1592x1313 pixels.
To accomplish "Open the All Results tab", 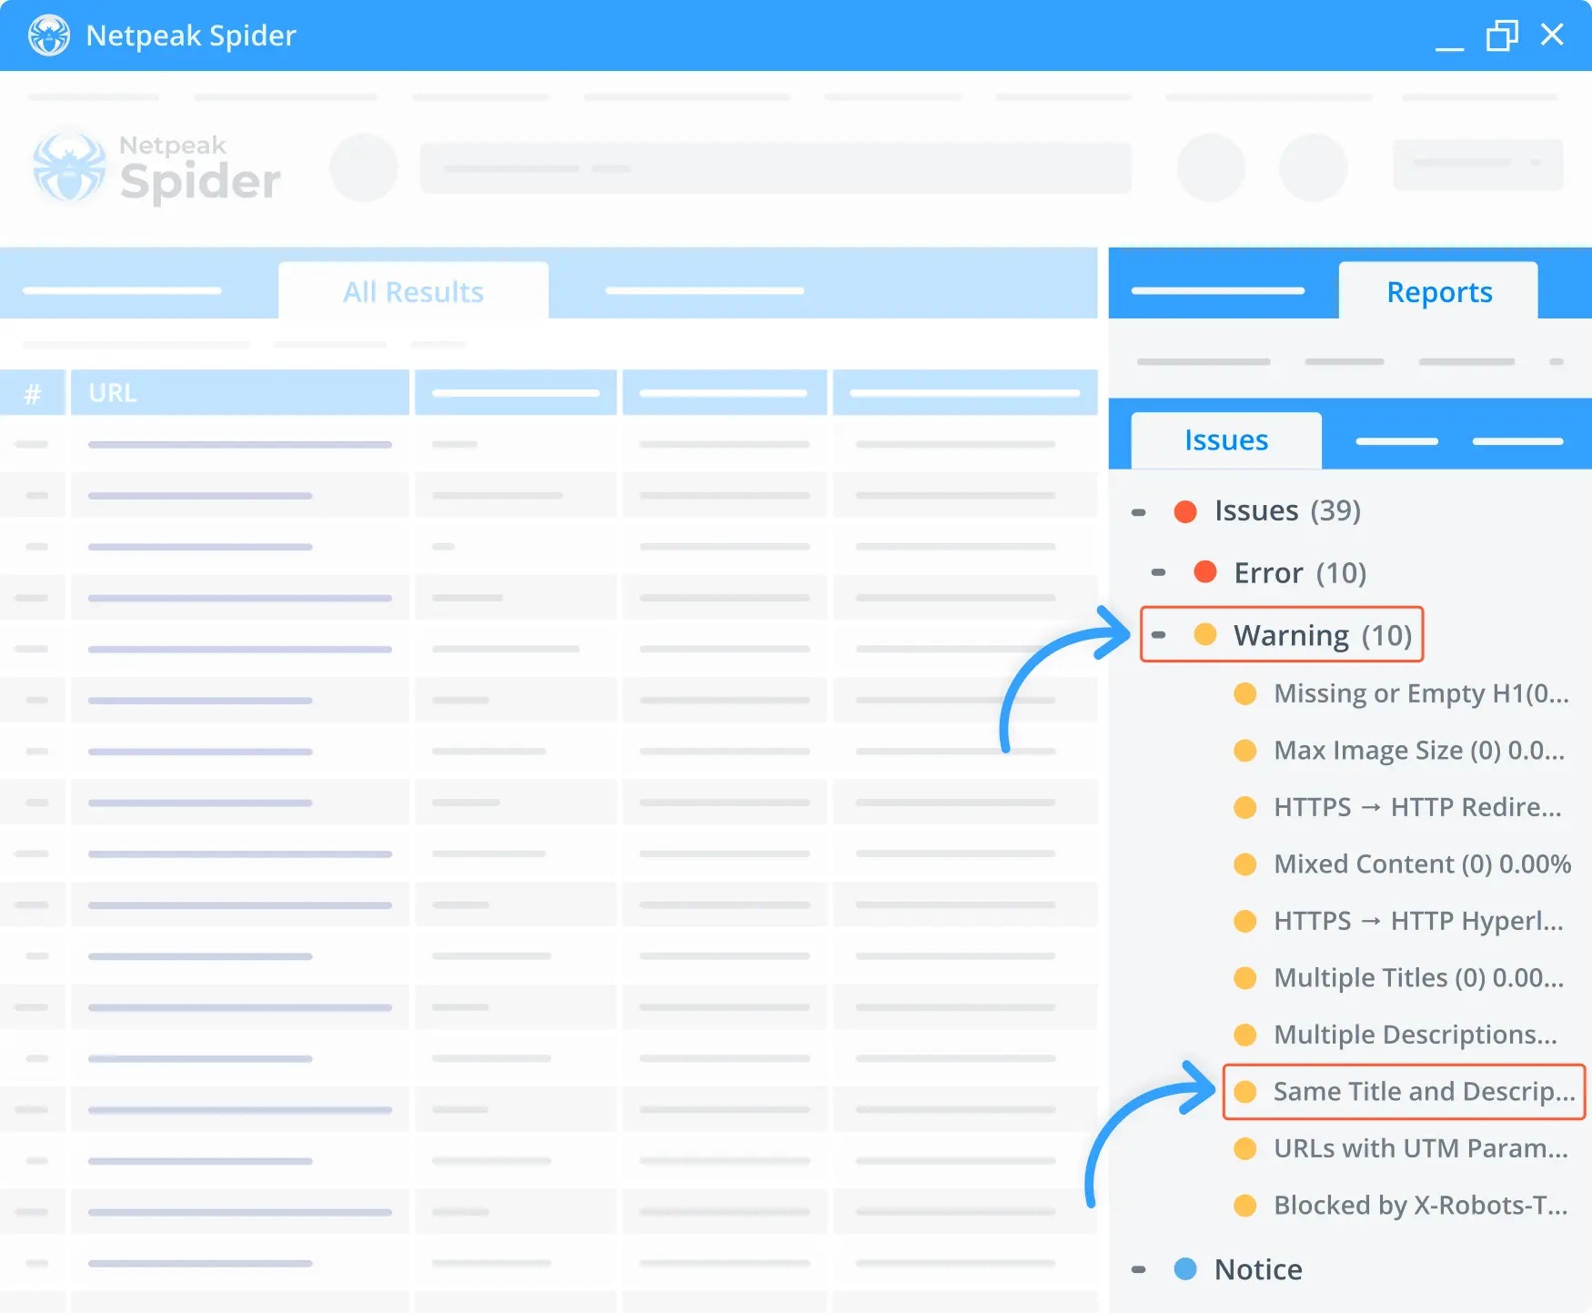I will pos(413,291).
